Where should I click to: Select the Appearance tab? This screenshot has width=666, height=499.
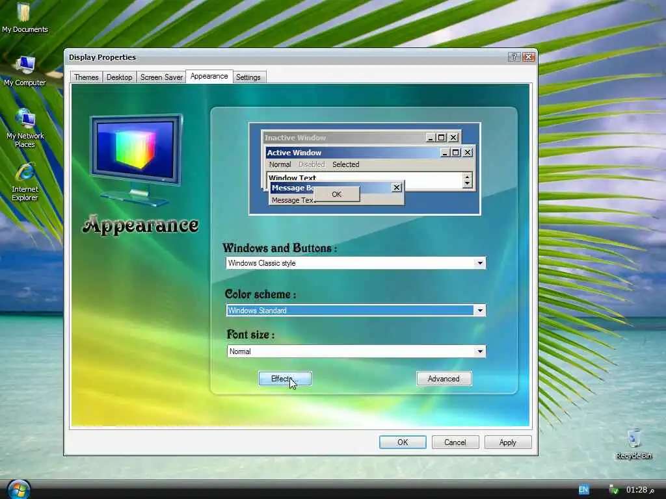[x=209, y=77]
